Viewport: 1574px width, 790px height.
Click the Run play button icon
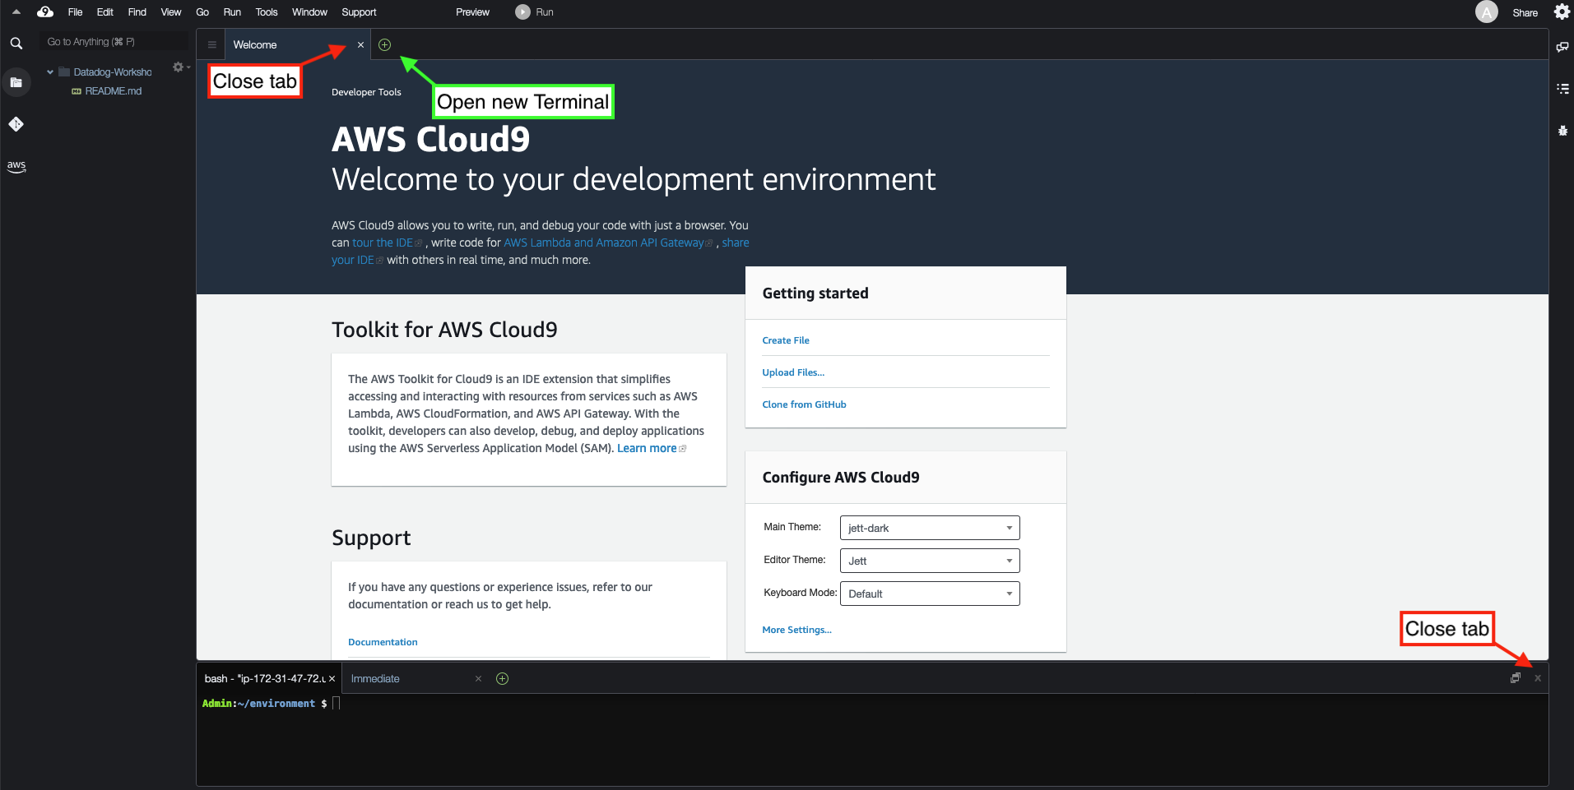coord(522,12)
